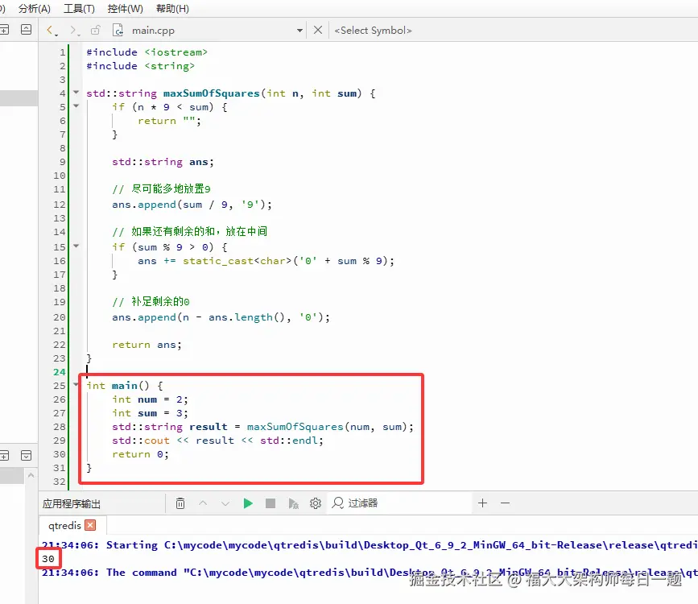Screen dimensions: 698x604
Task: Run the application with green play button
Action: (248, 503)
